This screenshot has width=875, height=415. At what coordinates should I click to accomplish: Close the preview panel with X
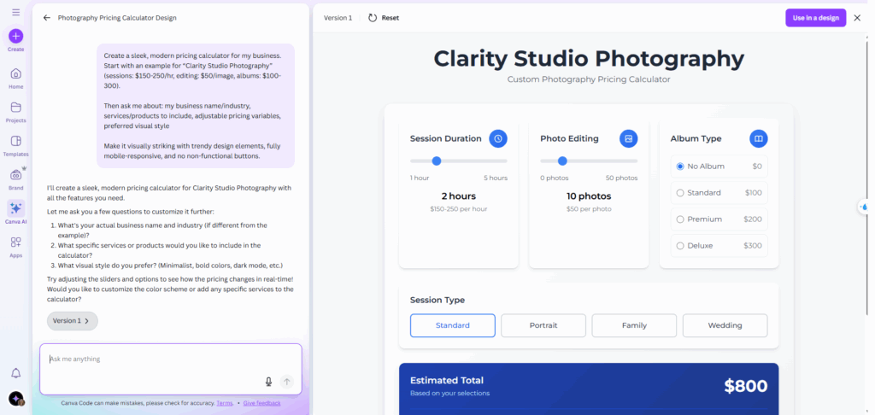(858, 18)
